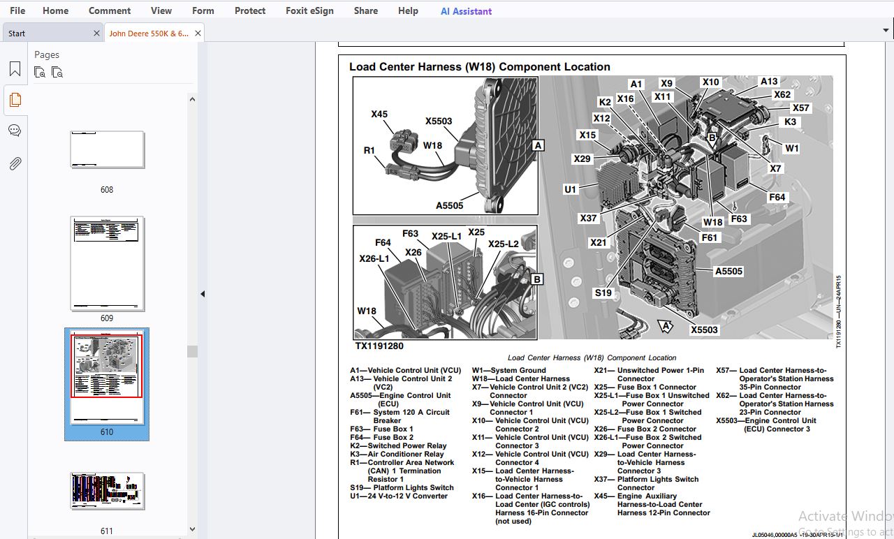The width and height of the screenshot is (894, 539).
Task: Select the Pages panel icon in sidebar
Action: click(x=15, y=100)
